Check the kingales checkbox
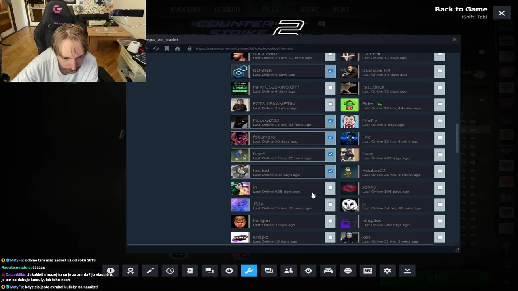518x291 pixels. pyautogui.click(x=439, y=221)
